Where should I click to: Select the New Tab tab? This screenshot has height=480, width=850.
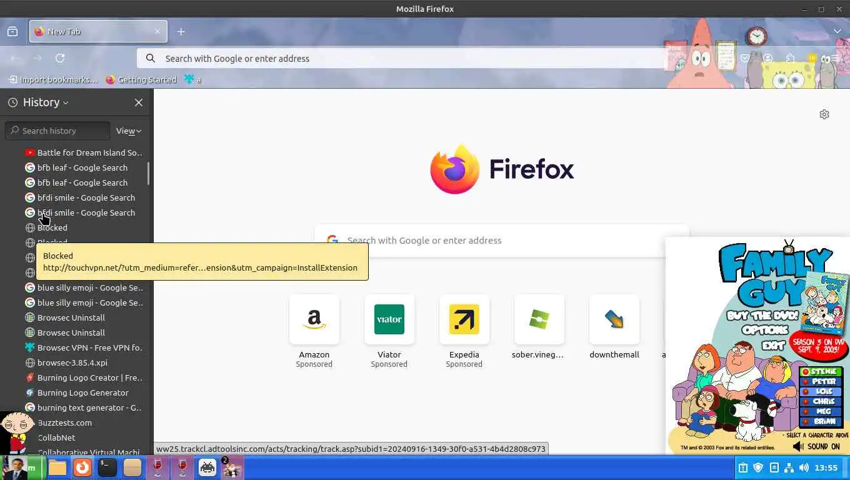tap(98, 32)
